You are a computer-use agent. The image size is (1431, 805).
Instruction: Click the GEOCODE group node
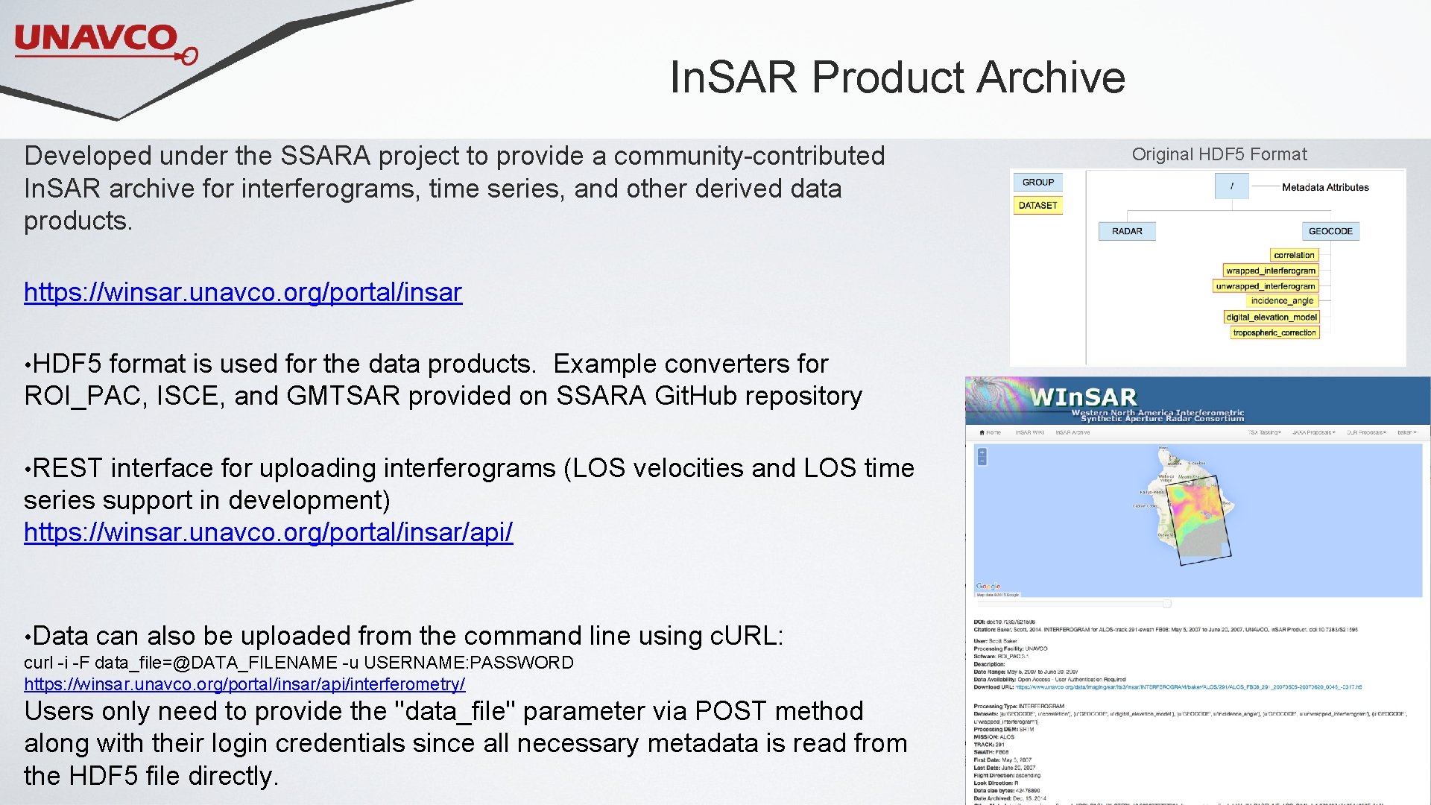click(1330, 231)
